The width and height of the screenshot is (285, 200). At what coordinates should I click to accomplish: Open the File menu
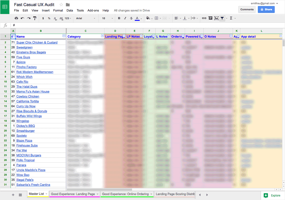[x=16, y=10]
